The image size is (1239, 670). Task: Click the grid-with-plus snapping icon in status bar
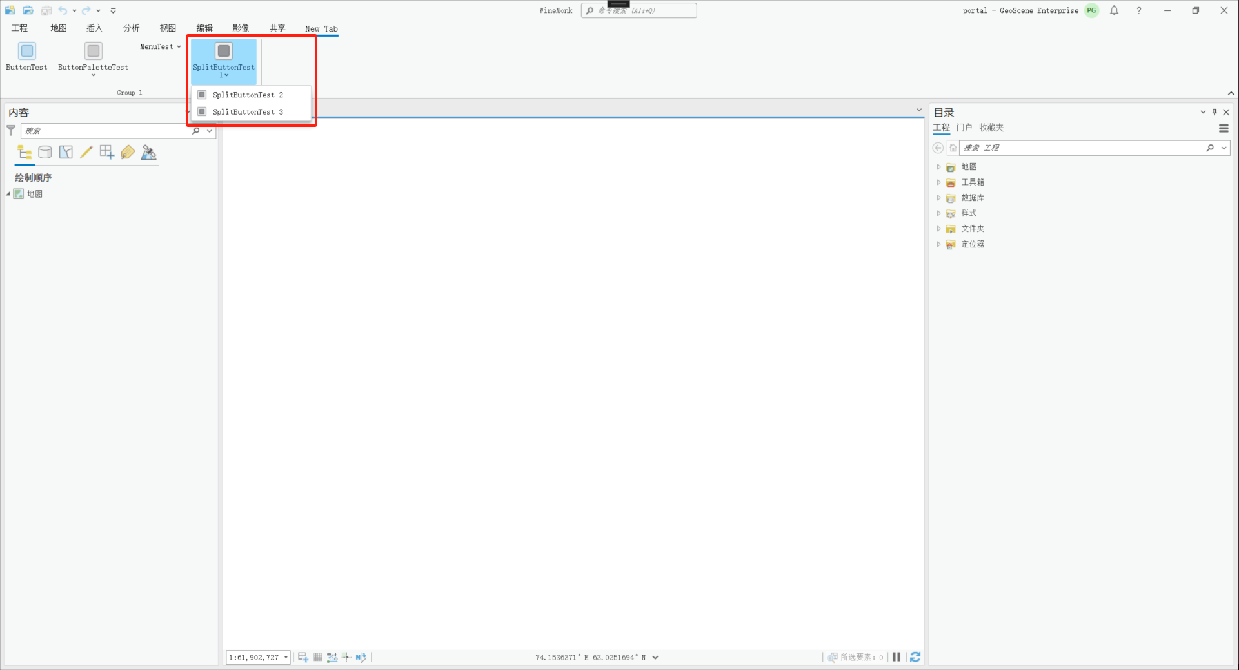303,657
